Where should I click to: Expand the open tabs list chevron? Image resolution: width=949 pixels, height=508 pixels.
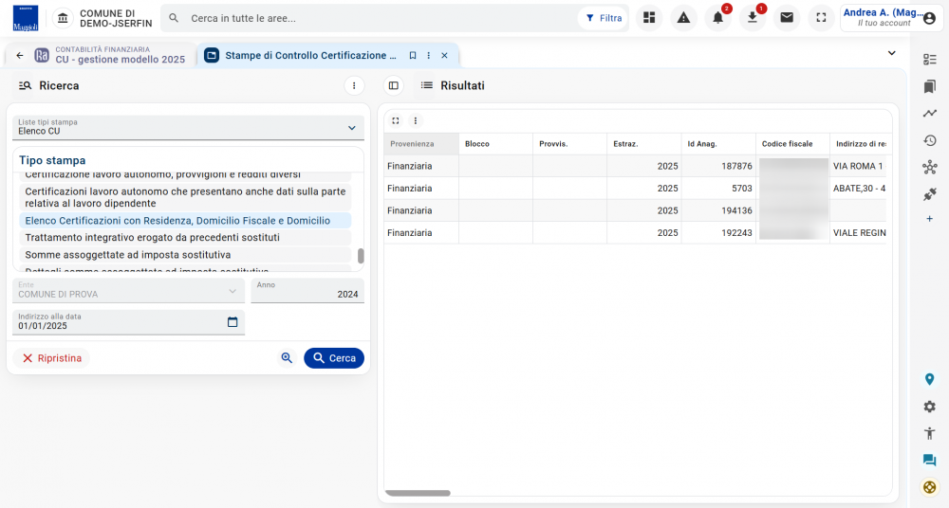point(891,53)
